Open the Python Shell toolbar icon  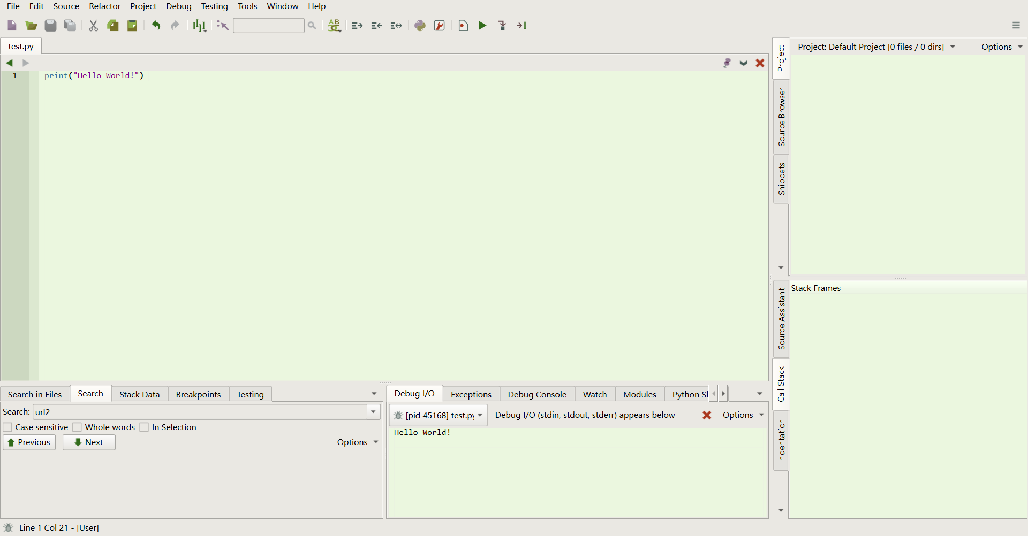point(420,26)
